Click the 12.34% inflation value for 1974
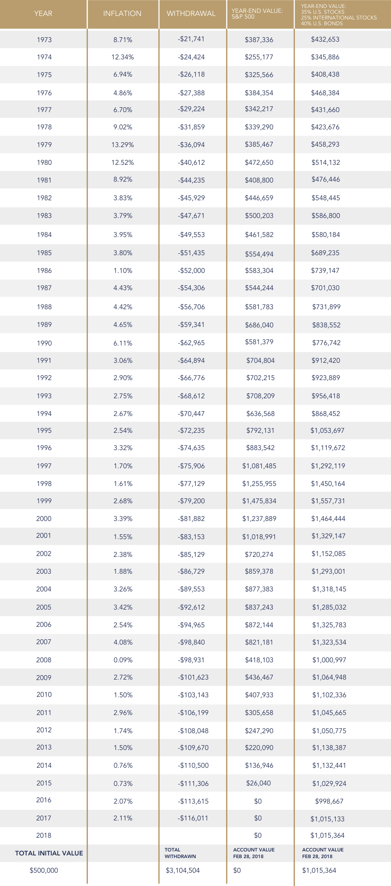This screenshot has height=886, width=391. [123, 57]
